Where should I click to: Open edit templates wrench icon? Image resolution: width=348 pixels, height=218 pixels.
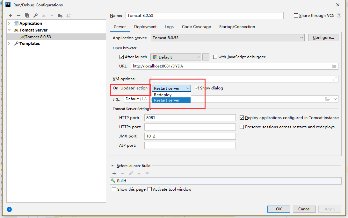35,16
